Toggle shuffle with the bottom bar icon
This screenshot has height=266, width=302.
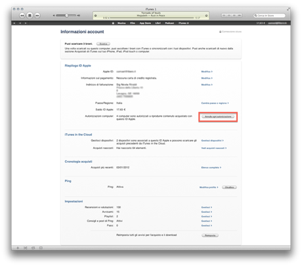point(26,248)
